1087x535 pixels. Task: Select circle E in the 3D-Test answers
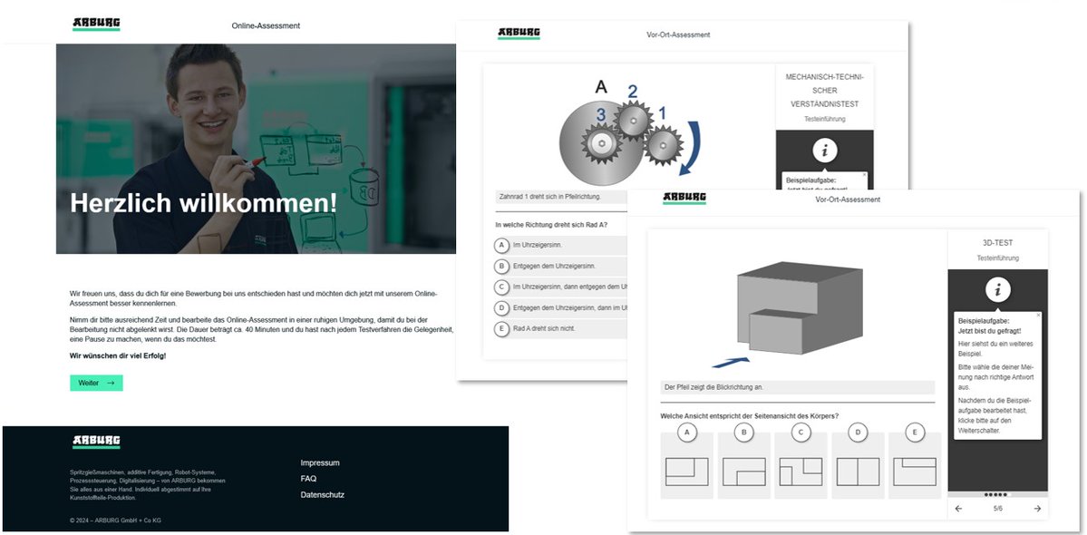(x=915, y=433)
